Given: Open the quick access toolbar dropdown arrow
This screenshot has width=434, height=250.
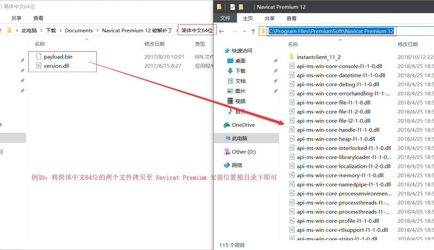Looking at the screenshot, I should click(x=248, y=7).
